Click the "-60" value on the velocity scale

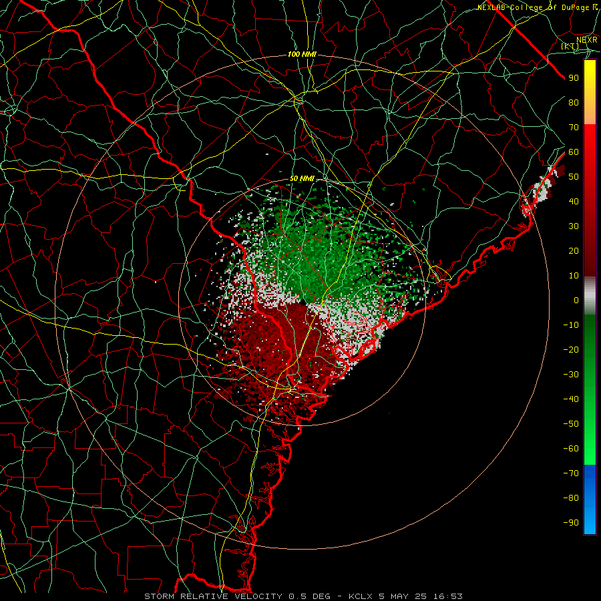571,449
